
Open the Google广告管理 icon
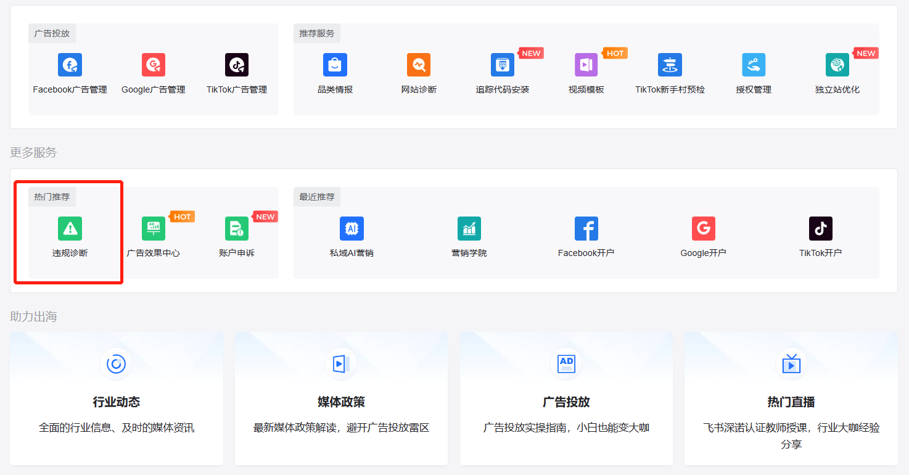click(154, 65)
